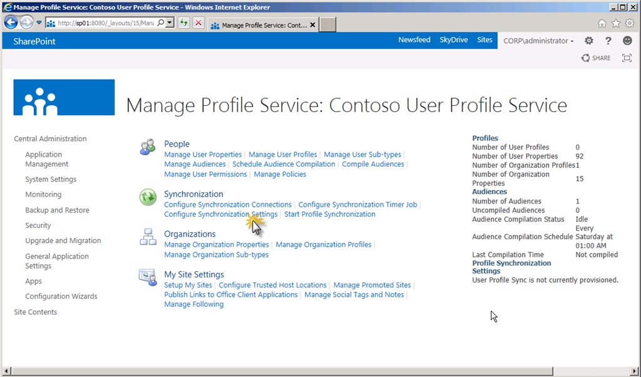Click the browser Forward arrow button
641x377 pixels.
26,23
